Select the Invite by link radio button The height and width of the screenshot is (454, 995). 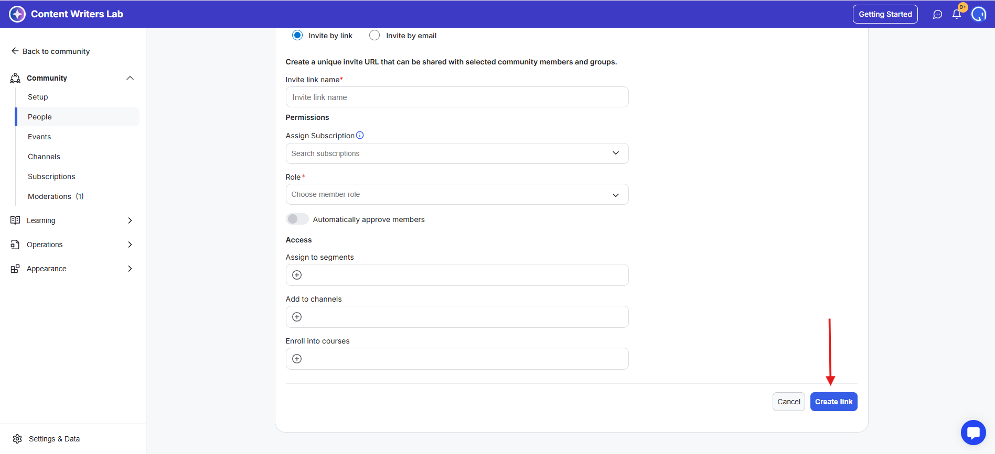point(297,35)
